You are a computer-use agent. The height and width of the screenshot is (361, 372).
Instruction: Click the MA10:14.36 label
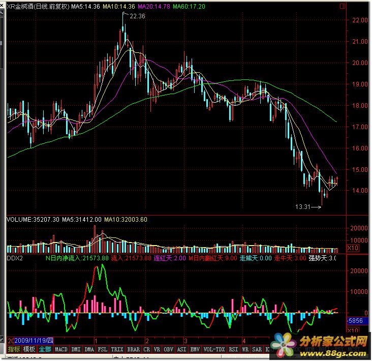[x=119, y=7]
